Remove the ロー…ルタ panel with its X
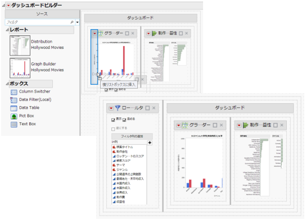 coord(154,108)
